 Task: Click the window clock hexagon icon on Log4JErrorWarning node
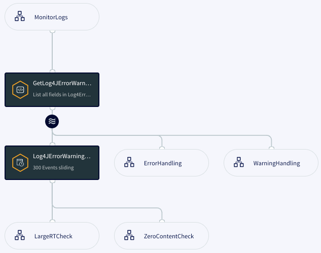[x=20, y=163]
